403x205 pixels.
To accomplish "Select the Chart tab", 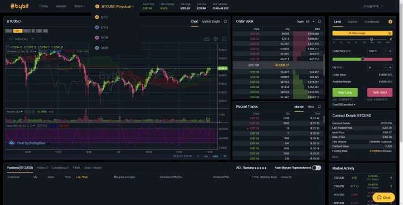I will pyautogui.click(x=195, y=22).
